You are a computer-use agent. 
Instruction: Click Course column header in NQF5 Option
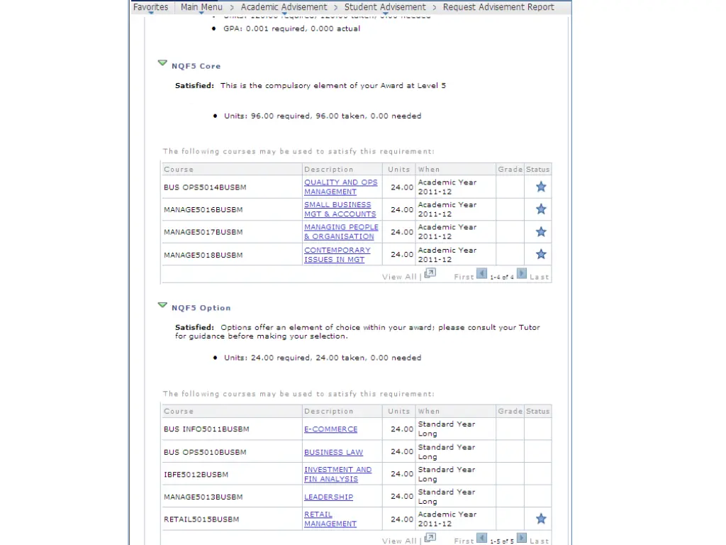point(179,411)
